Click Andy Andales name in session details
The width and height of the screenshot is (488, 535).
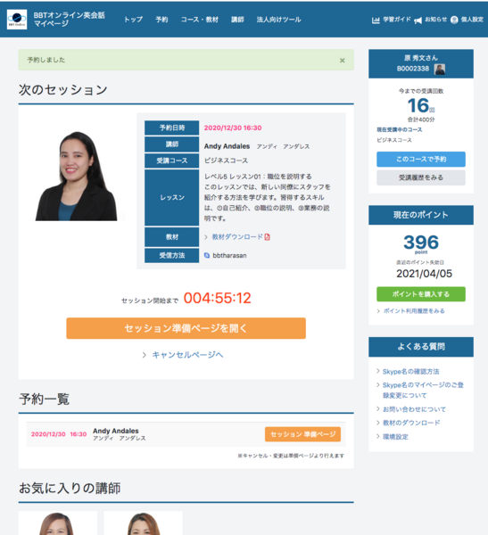pyautogui.click(x=227, y=146)
